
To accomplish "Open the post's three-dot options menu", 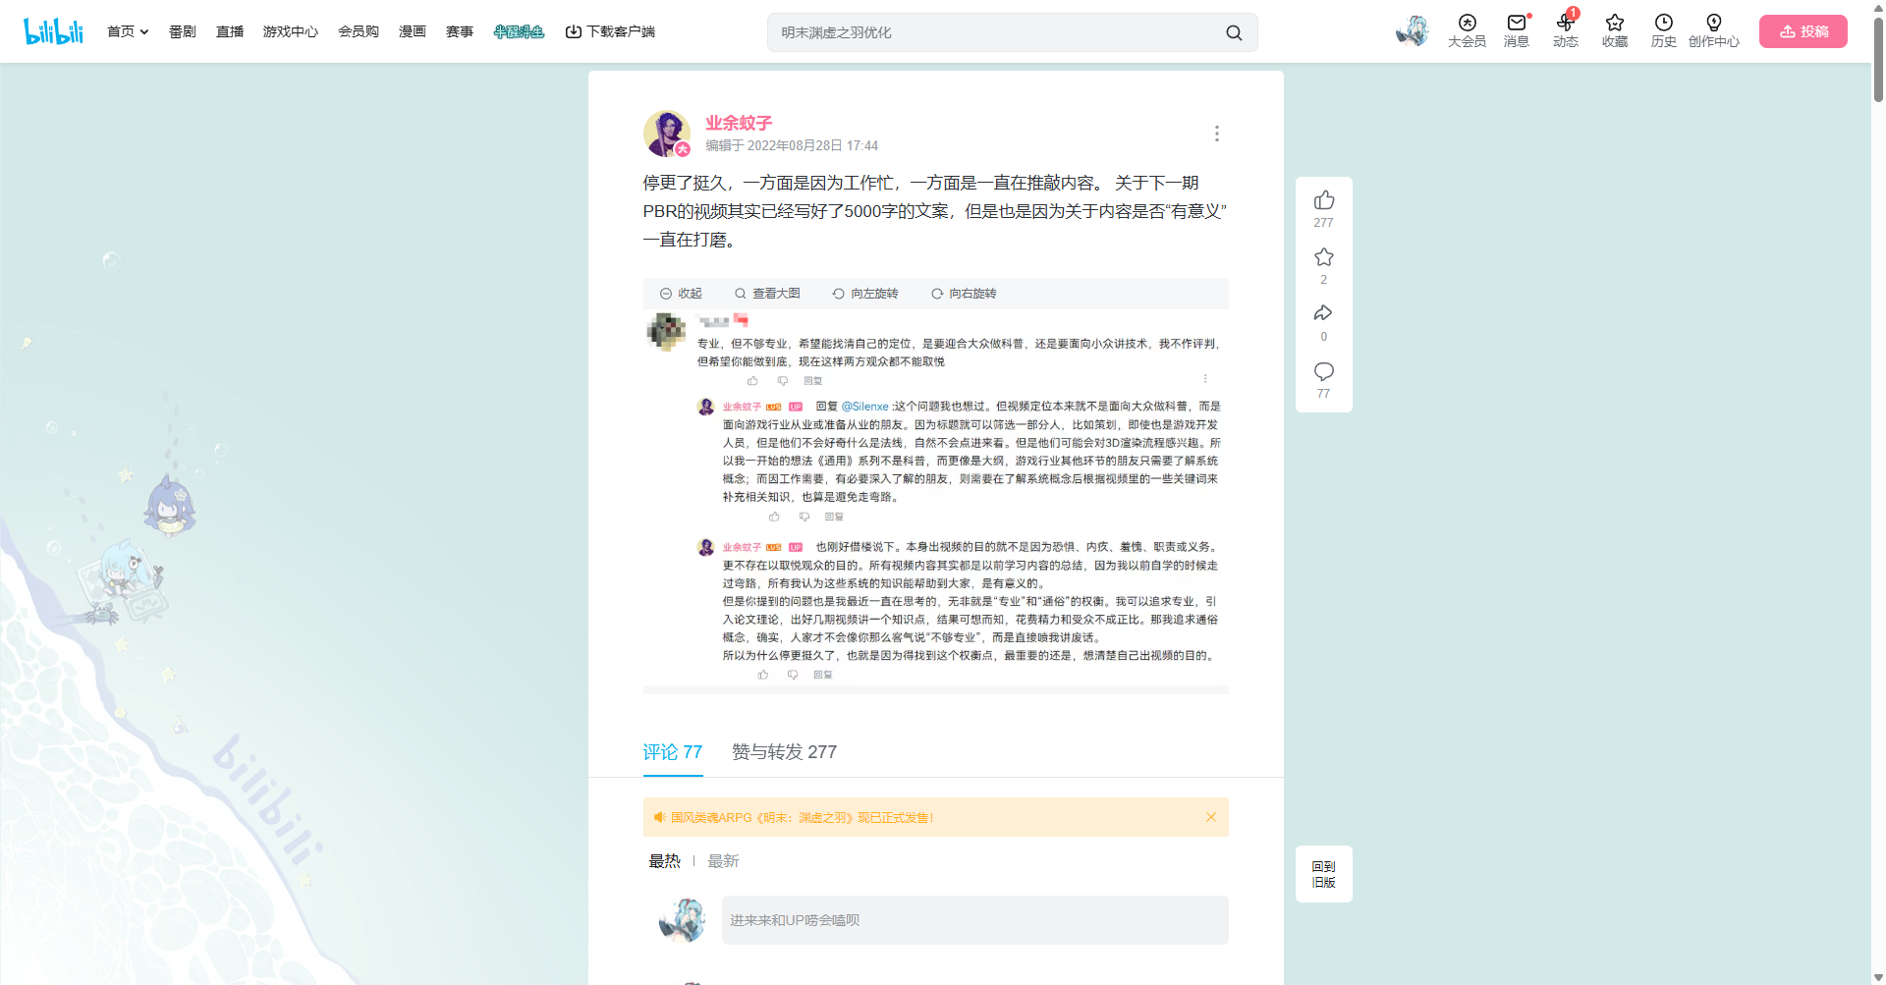I will (x=1216, y=134).
